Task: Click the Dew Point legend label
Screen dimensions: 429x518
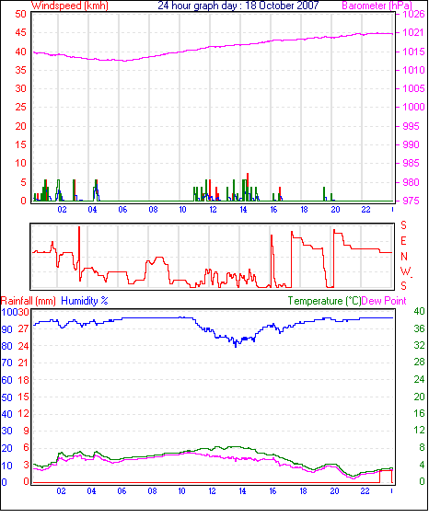Action: [384, 301]
